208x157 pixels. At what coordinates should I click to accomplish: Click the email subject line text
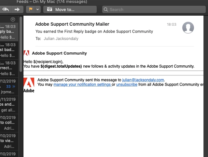[x=94, y=32]
